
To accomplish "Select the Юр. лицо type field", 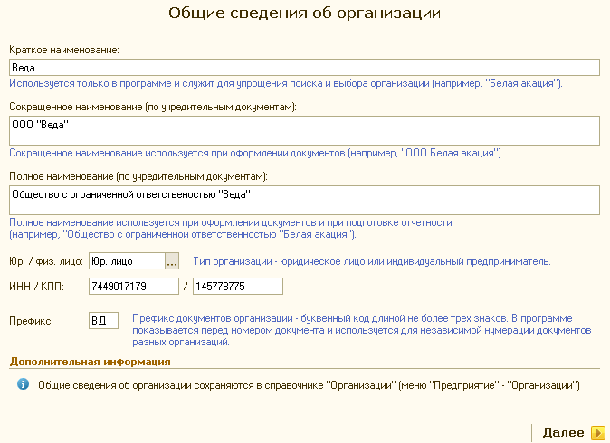I will pos(128,261).
